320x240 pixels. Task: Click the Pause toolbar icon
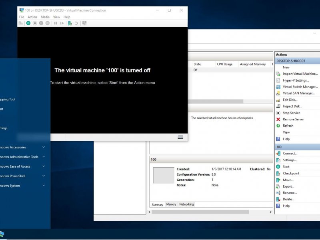click(x=56, y=23)
